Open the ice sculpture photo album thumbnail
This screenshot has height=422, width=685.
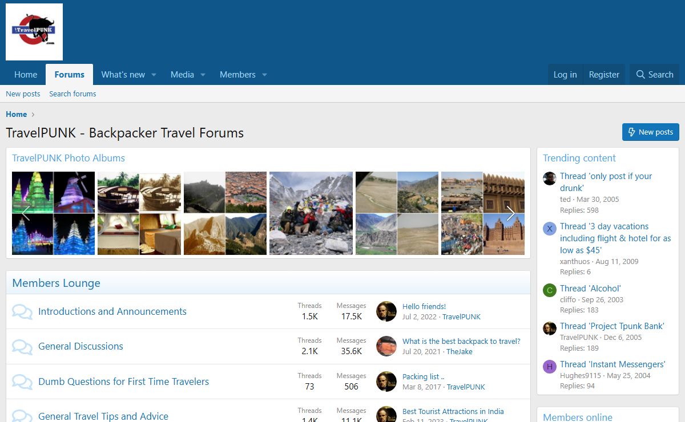pos(54,213)
